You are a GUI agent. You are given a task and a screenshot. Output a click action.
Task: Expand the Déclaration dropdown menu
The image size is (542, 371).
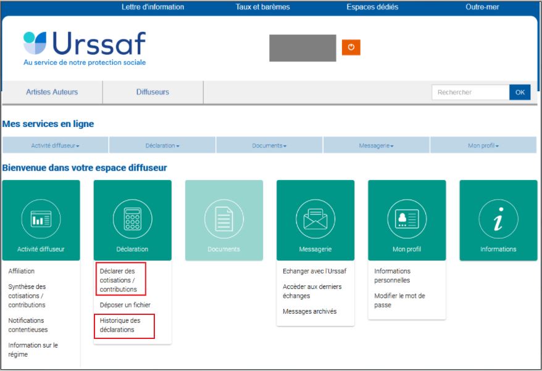(x=162, y=145)
